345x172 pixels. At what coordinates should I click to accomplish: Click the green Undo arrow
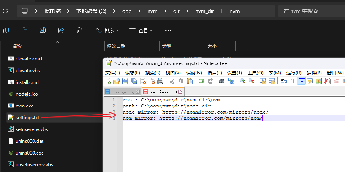[201, 81]
